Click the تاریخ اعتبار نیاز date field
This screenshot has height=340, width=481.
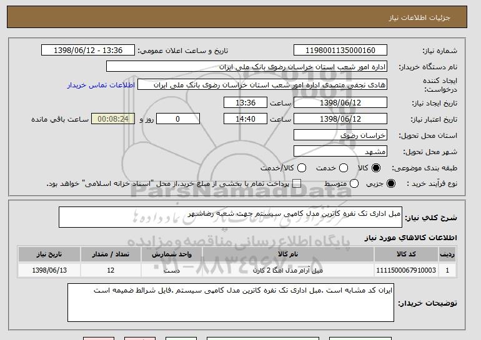(340, 119)
